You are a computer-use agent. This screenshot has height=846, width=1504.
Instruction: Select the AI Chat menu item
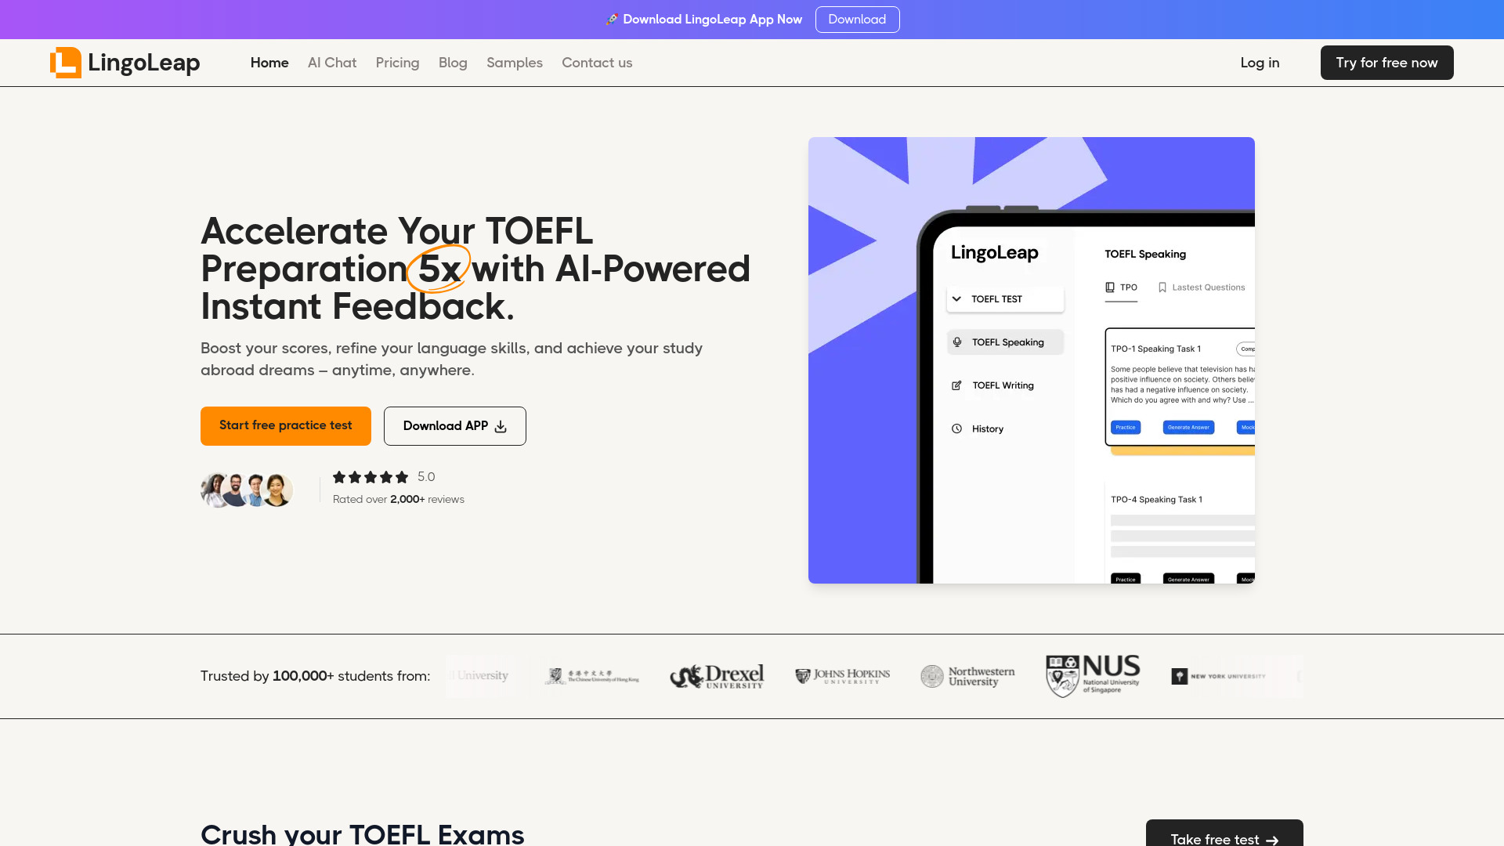[331, 62]
